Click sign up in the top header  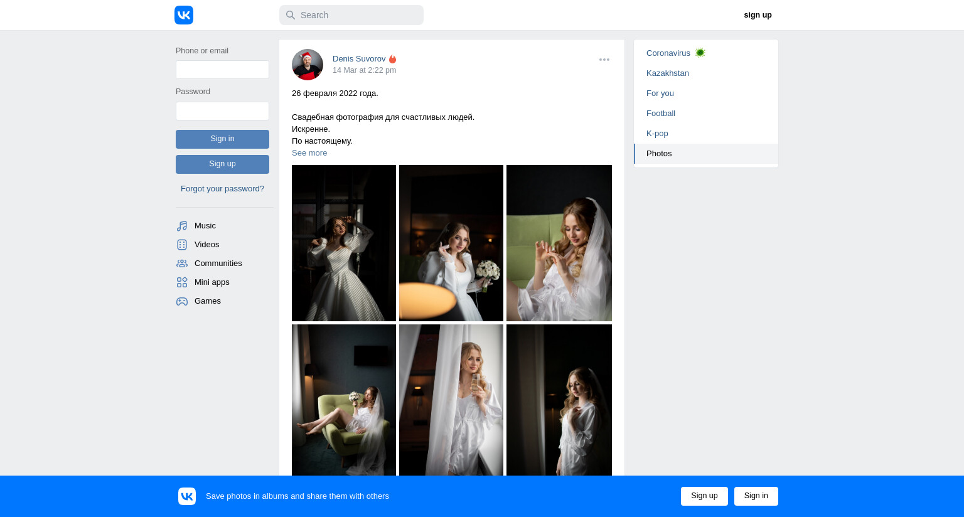click(758, 15)
